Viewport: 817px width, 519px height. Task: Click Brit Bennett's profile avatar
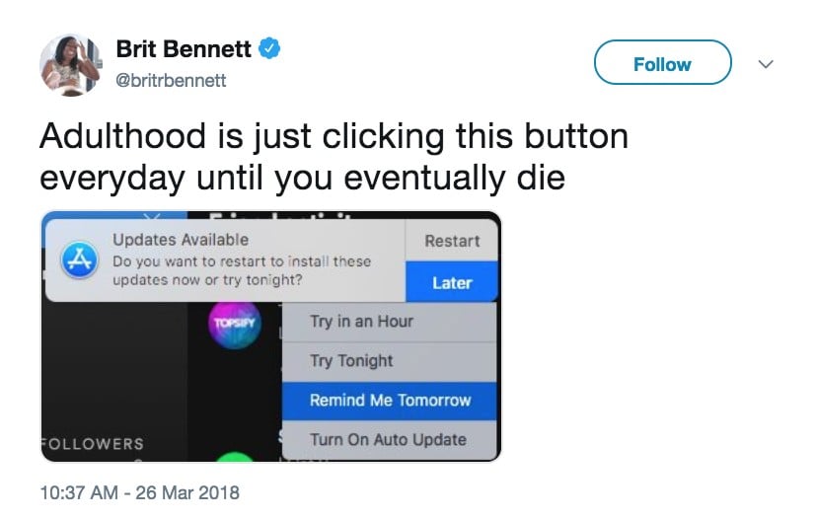click(x=70, y=65)
